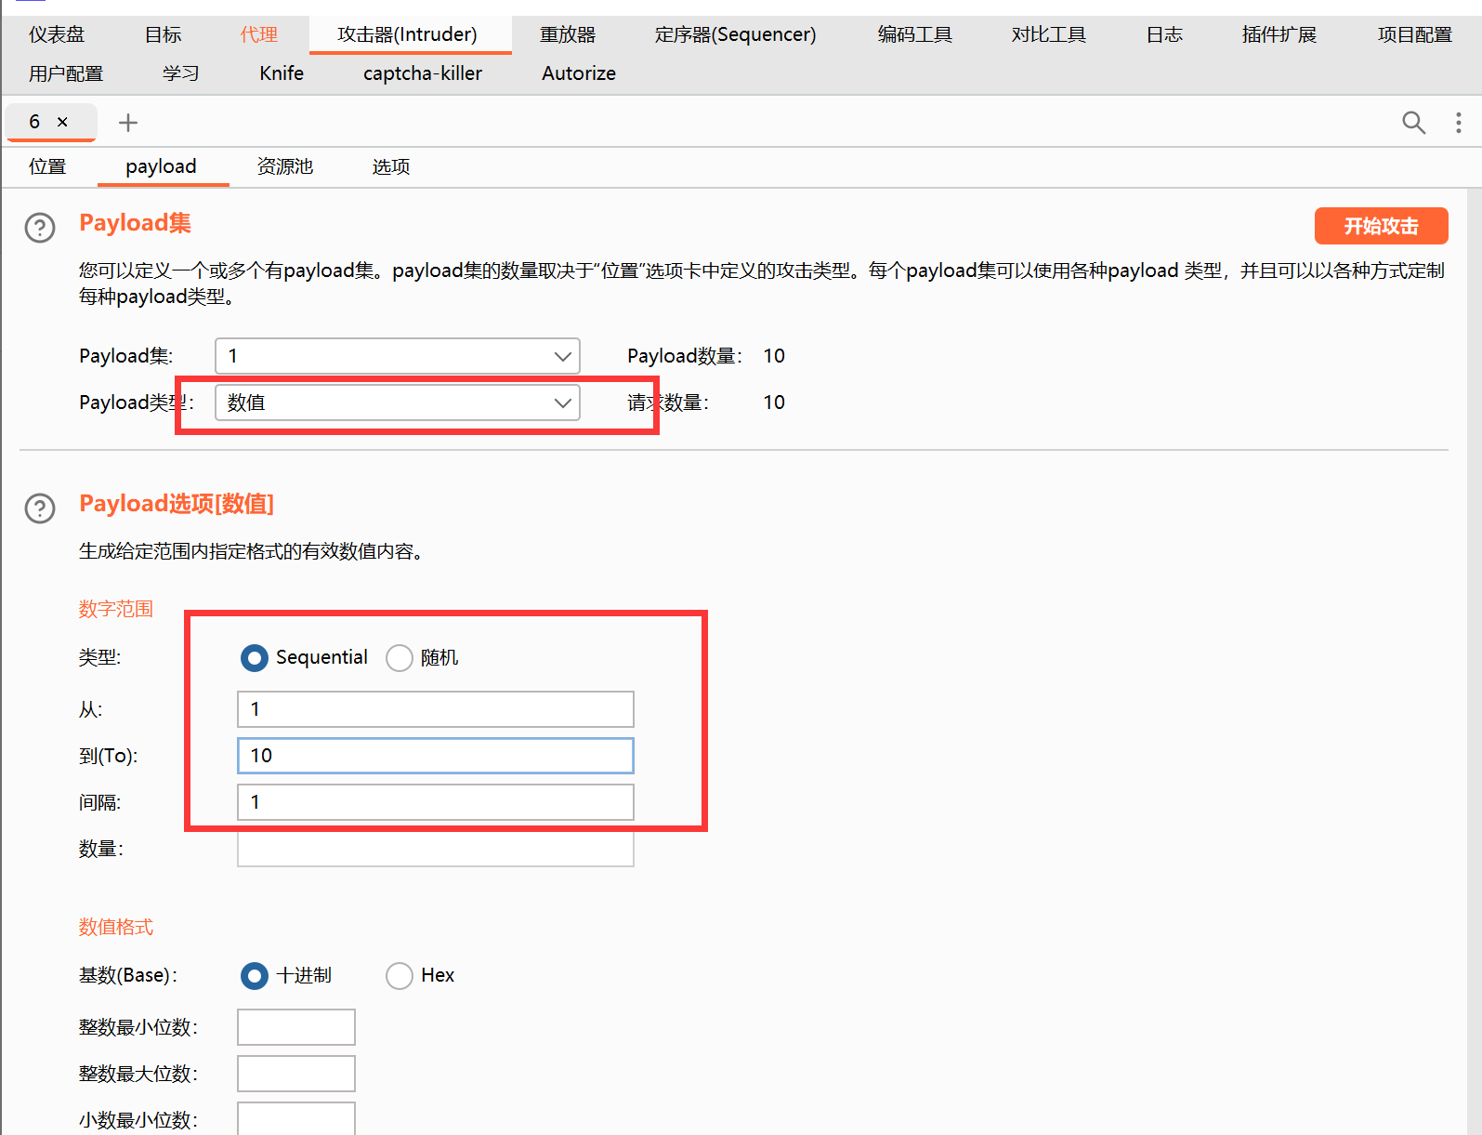This screenshot has height=1135, width=1482.
Task: Add a new Intruder tab with plus
Action: [x=128, y=123]
